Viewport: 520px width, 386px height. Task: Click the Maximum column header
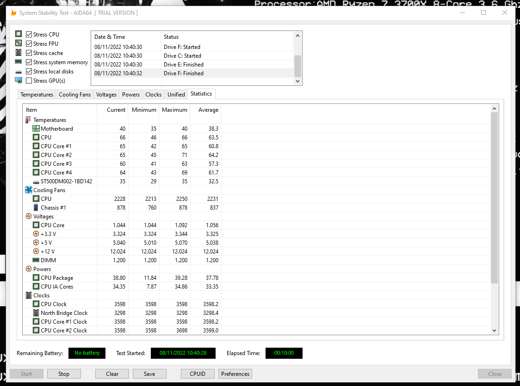pyautogui.click(x=175, y=109)
